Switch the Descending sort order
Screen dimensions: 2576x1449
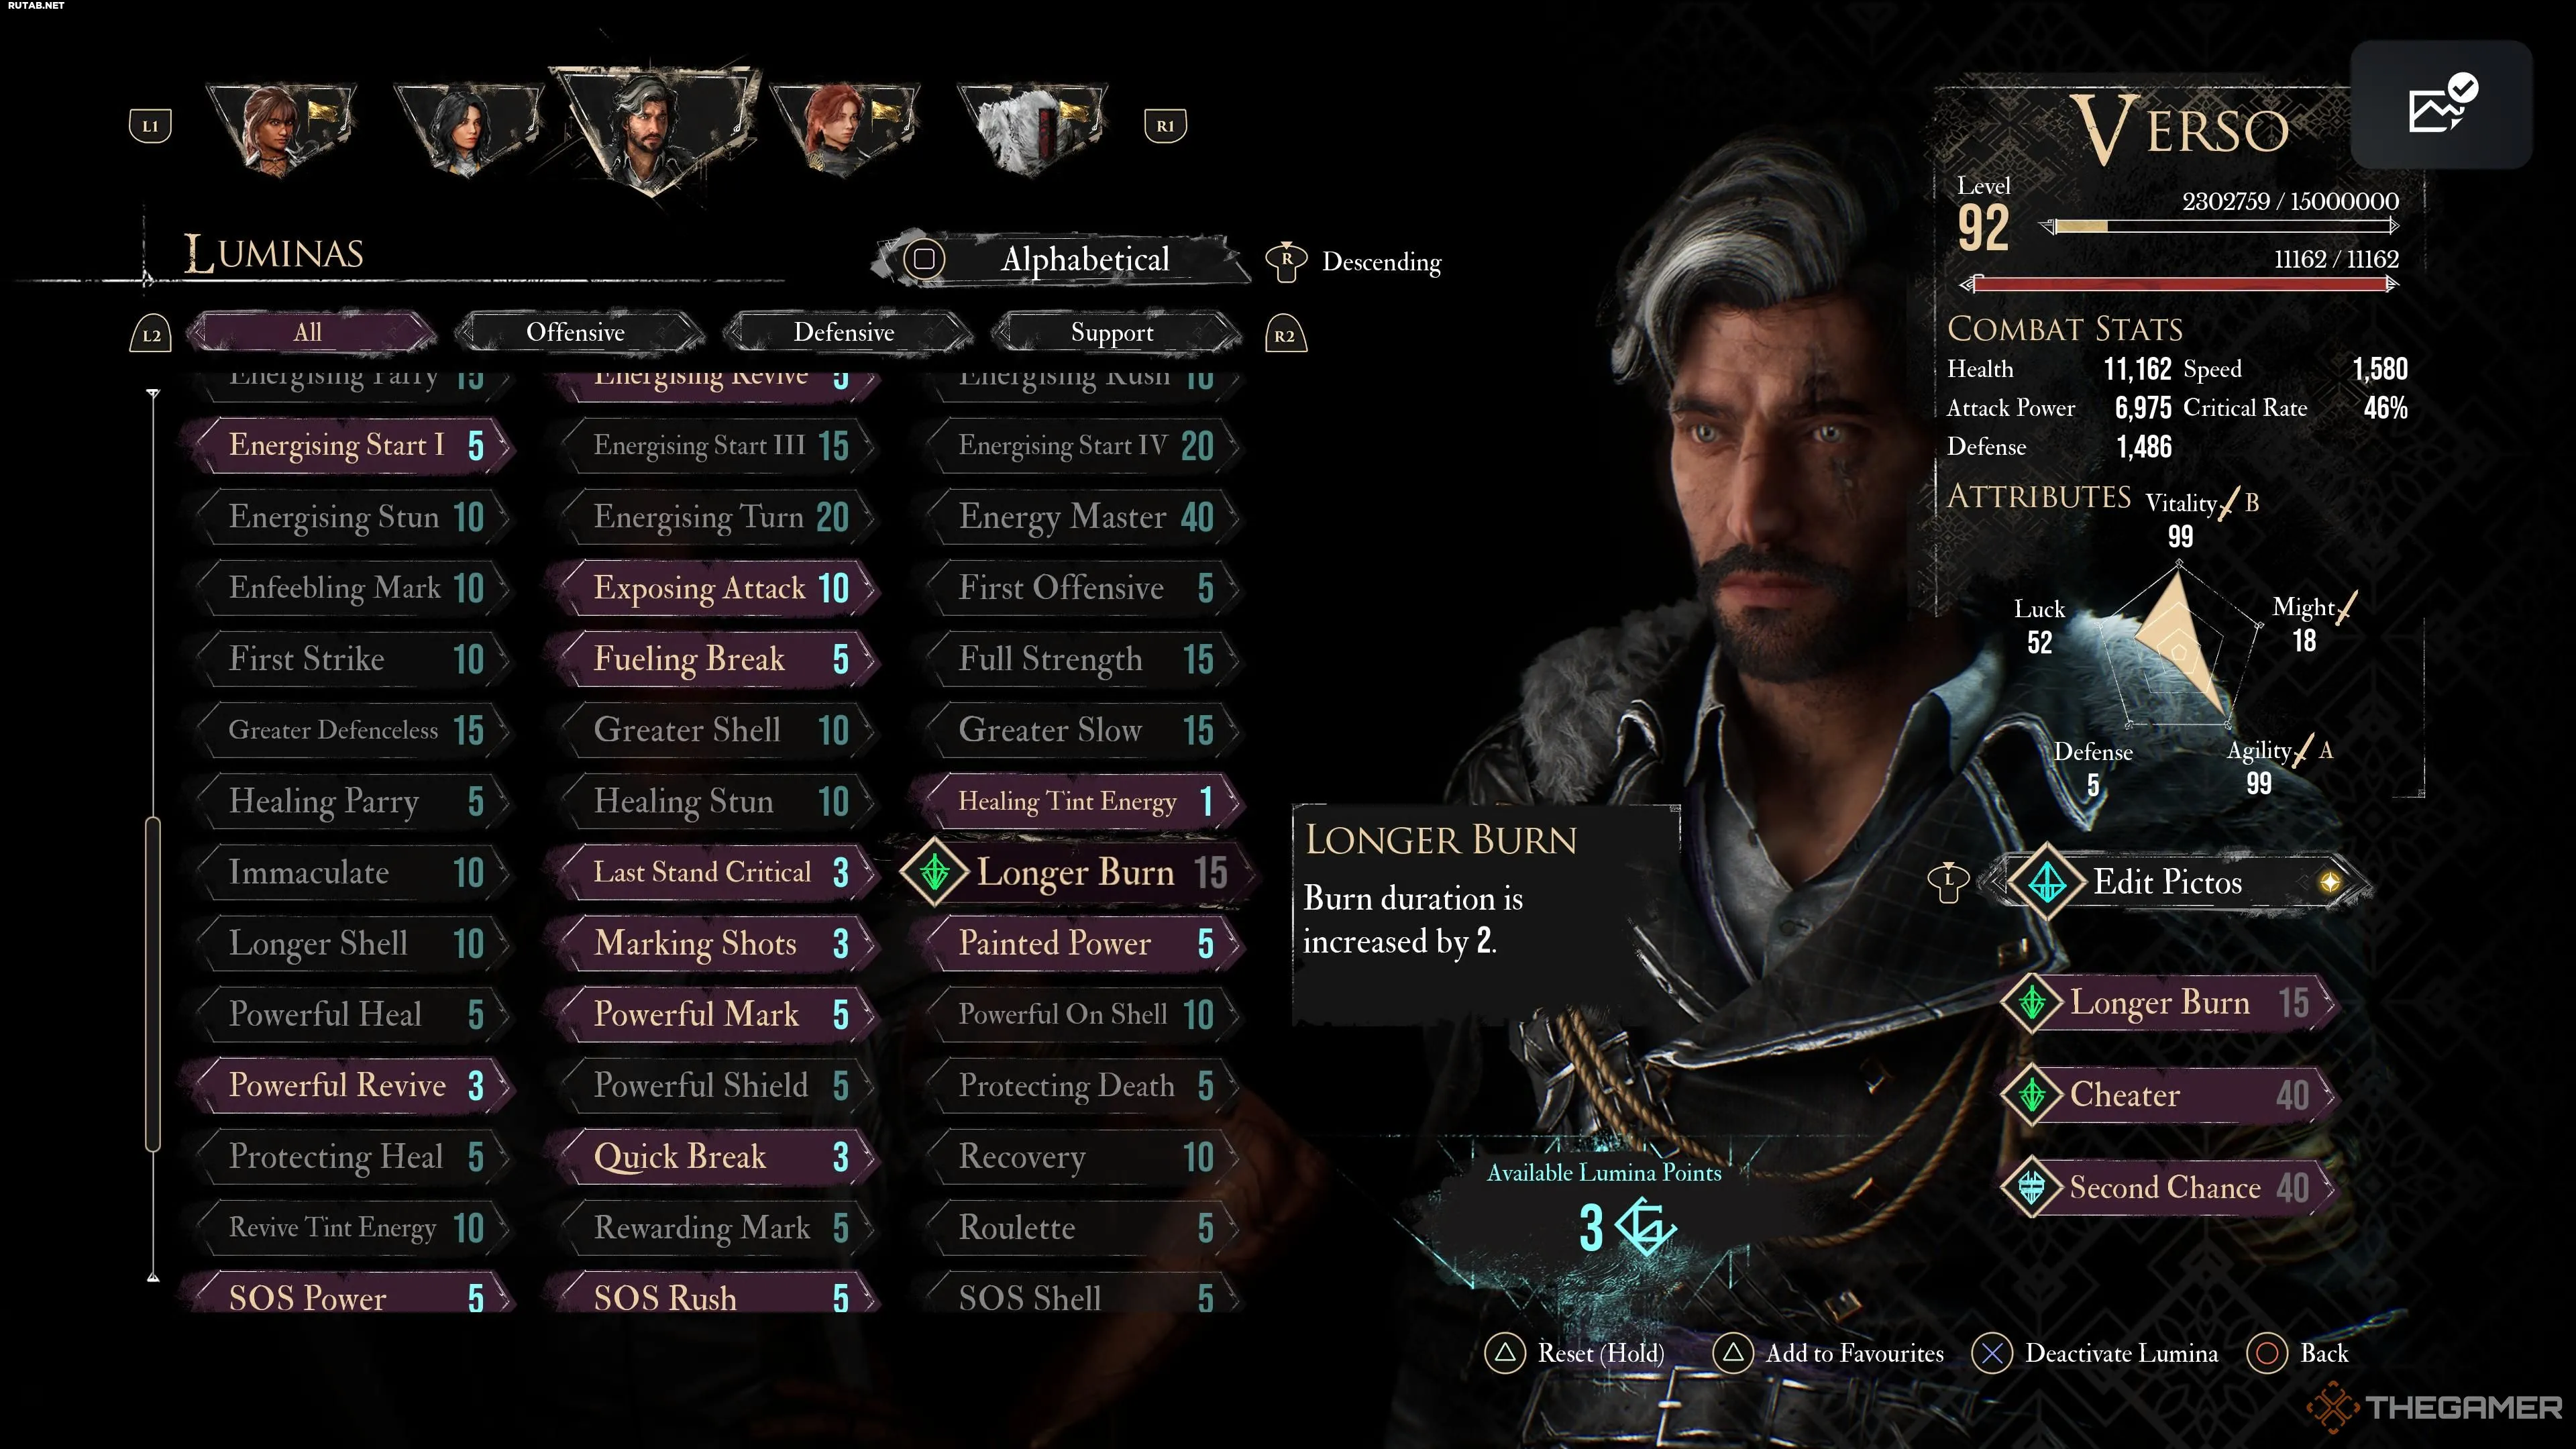click(1354, 261)
